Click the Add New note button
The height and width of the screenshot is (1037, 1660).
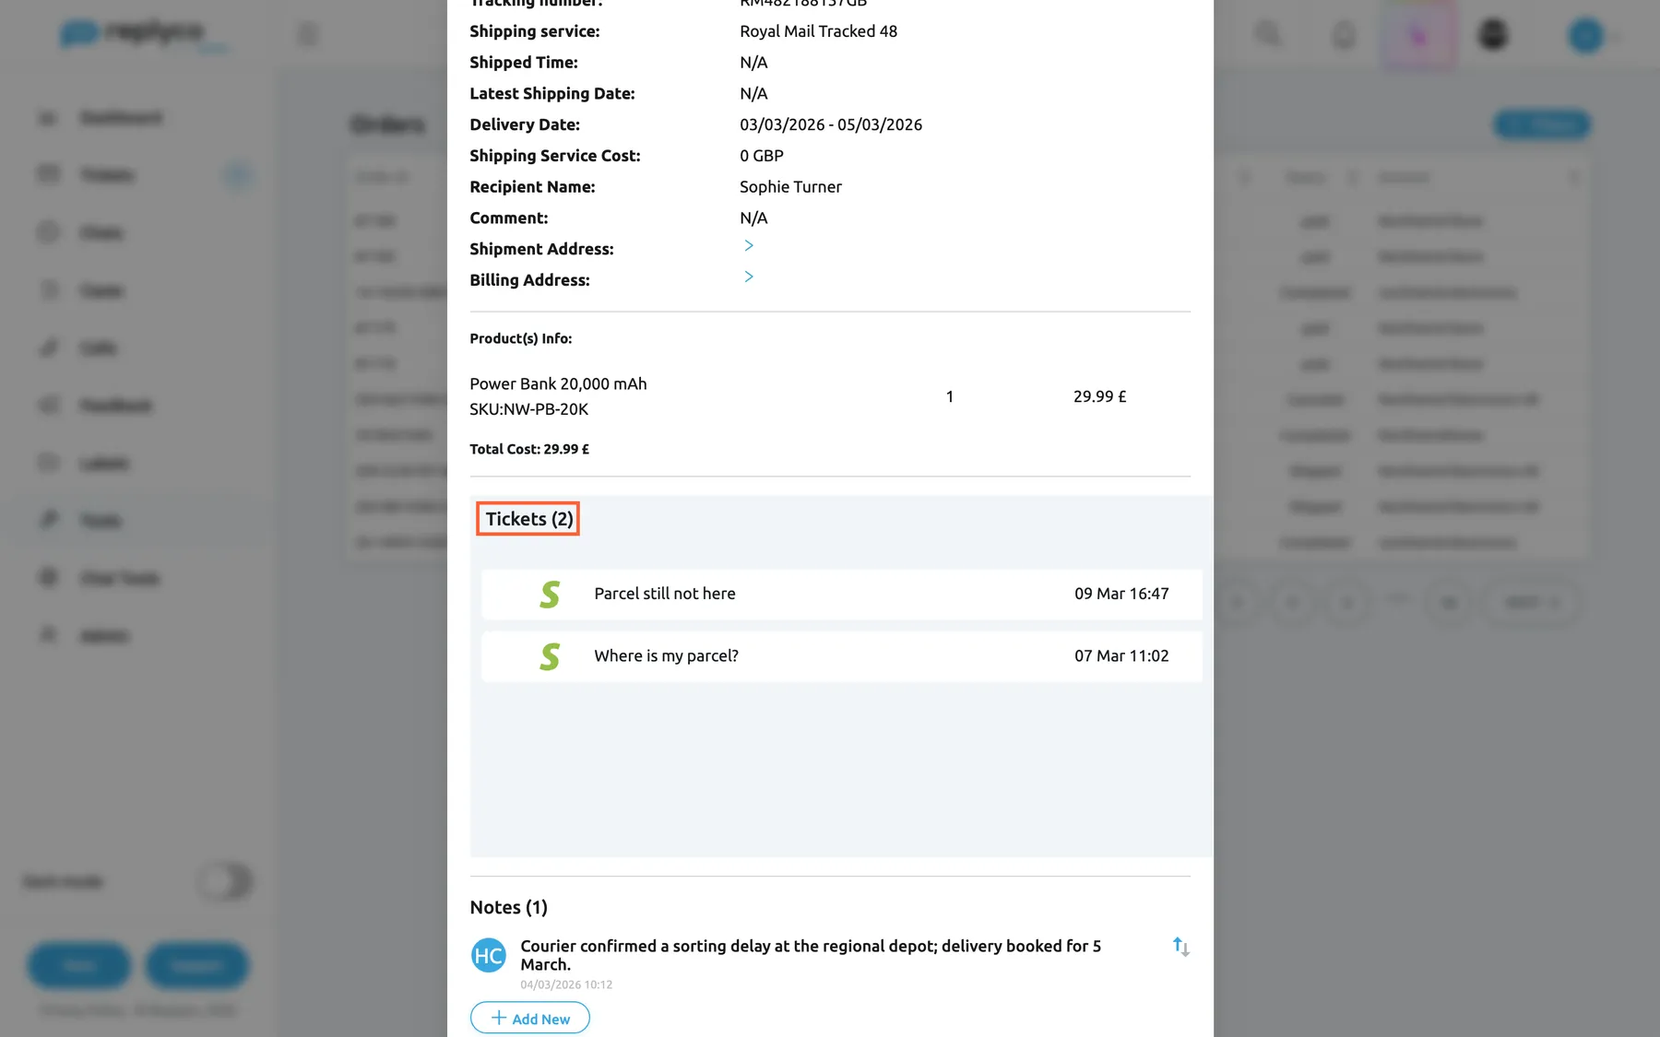529,1018
